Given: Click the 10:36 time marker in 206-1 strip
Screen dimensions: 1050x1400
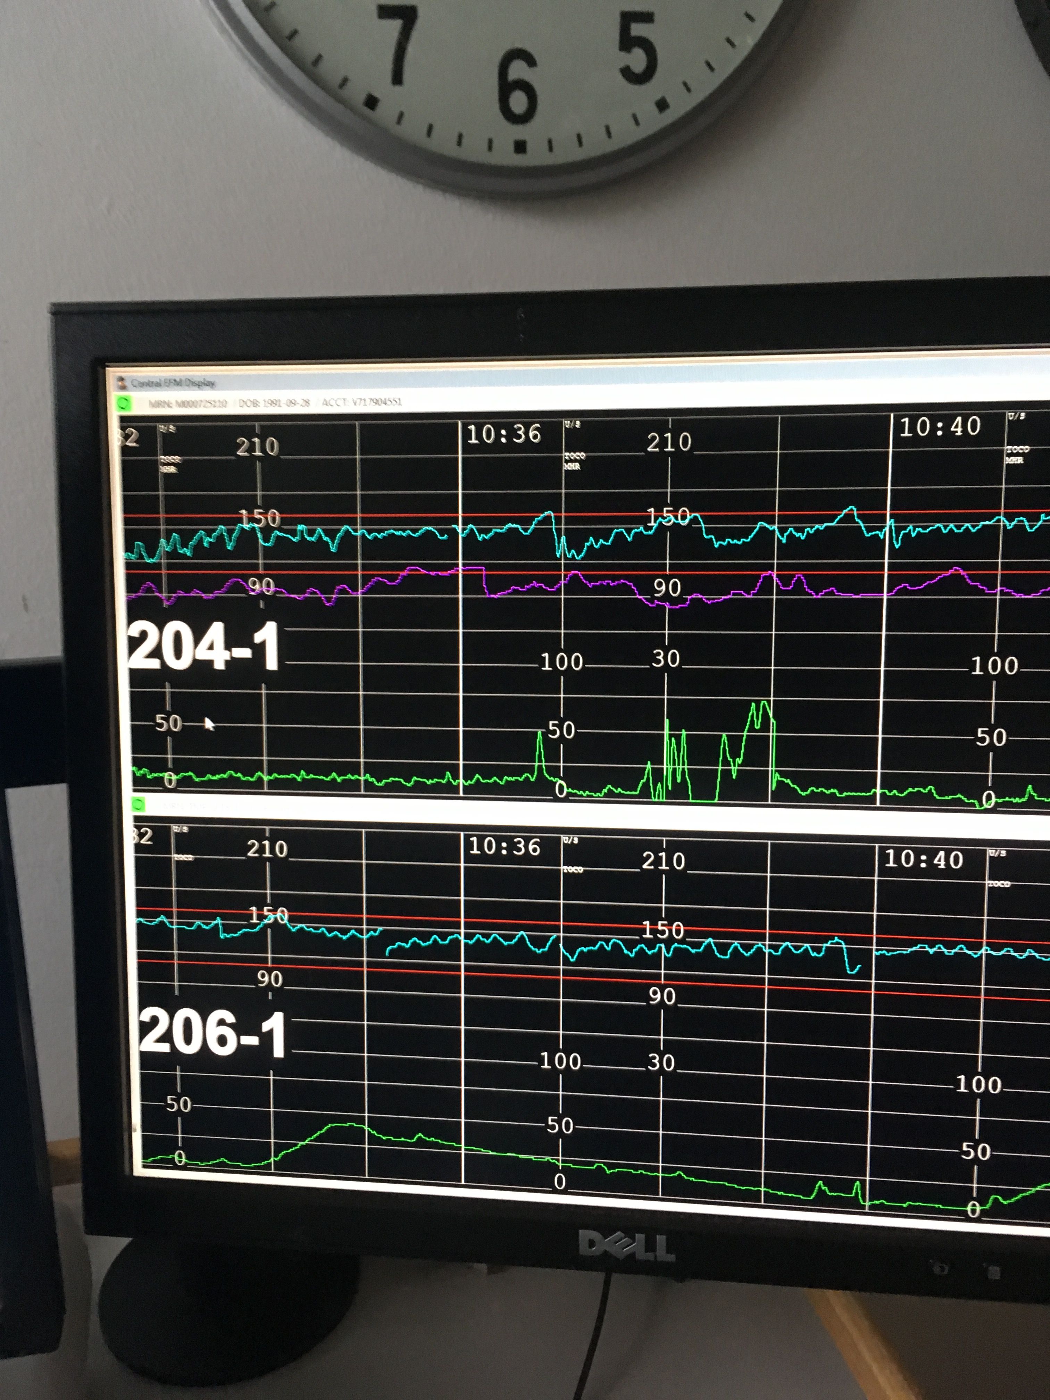Looking at the screenshot, I should click(x=505, y=847).
